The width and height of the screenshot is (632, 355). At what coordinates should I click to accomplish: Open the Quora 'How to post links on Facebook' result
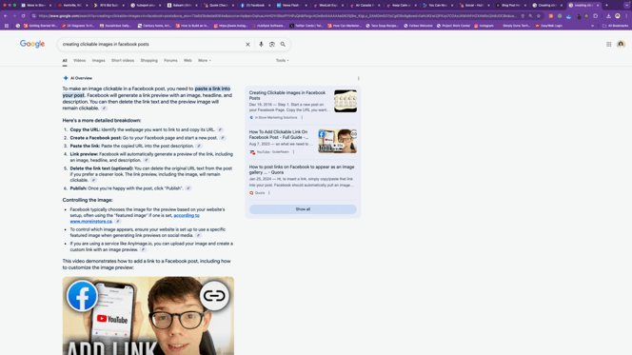[302, 169]
